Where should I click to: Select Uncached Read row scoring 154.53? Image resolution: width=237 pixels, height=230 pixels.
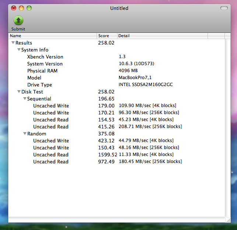(116, 120)
